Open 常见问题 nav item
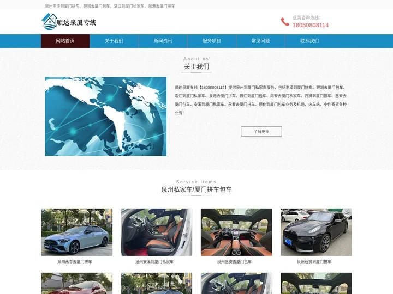The height and width of the screenshot is (294, 393). pyautogui.click(x=261, y=41)
